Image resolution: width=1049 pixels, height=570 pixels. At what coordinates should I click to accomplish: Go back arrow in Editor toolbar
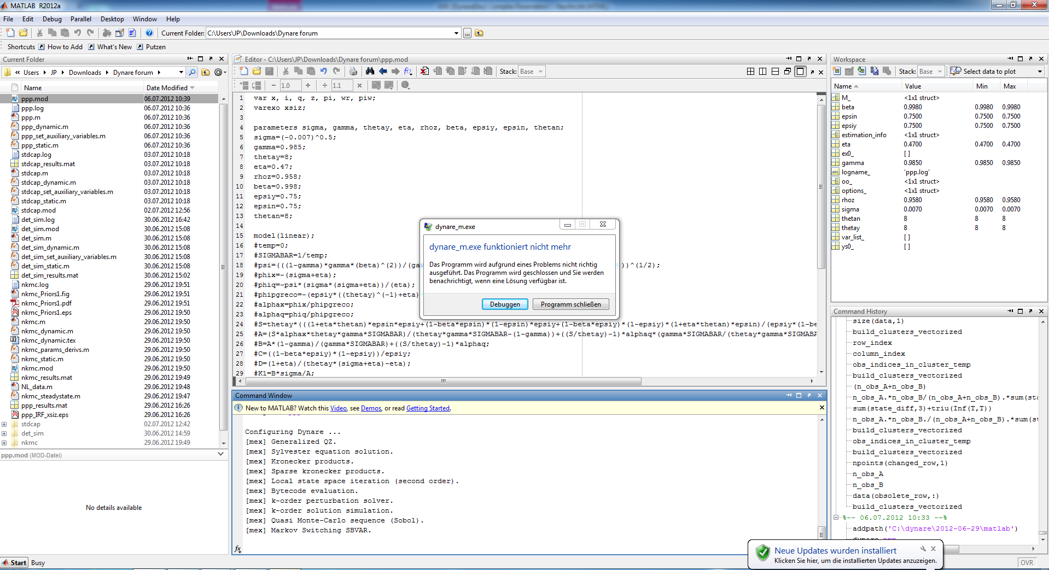point(383,72)
